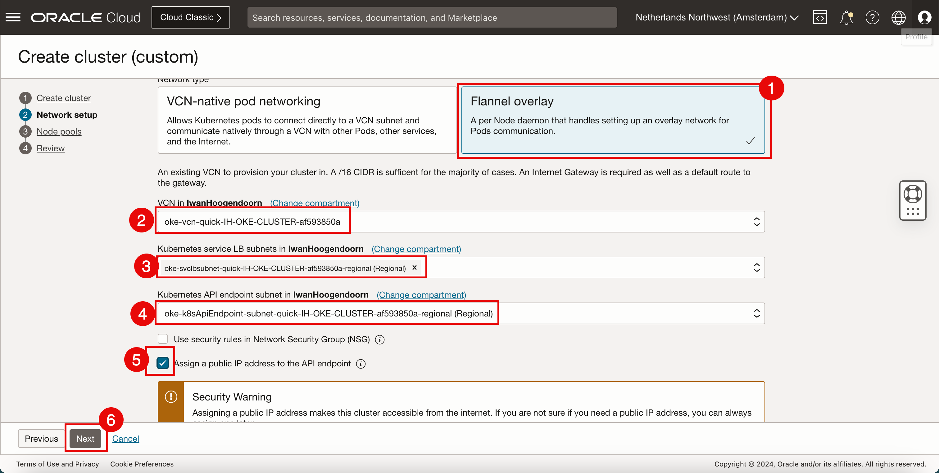Enable Network Security Group rules checkbox
Image resolution: width=939 pixels, height=473 pixels.
coord(163,339)
